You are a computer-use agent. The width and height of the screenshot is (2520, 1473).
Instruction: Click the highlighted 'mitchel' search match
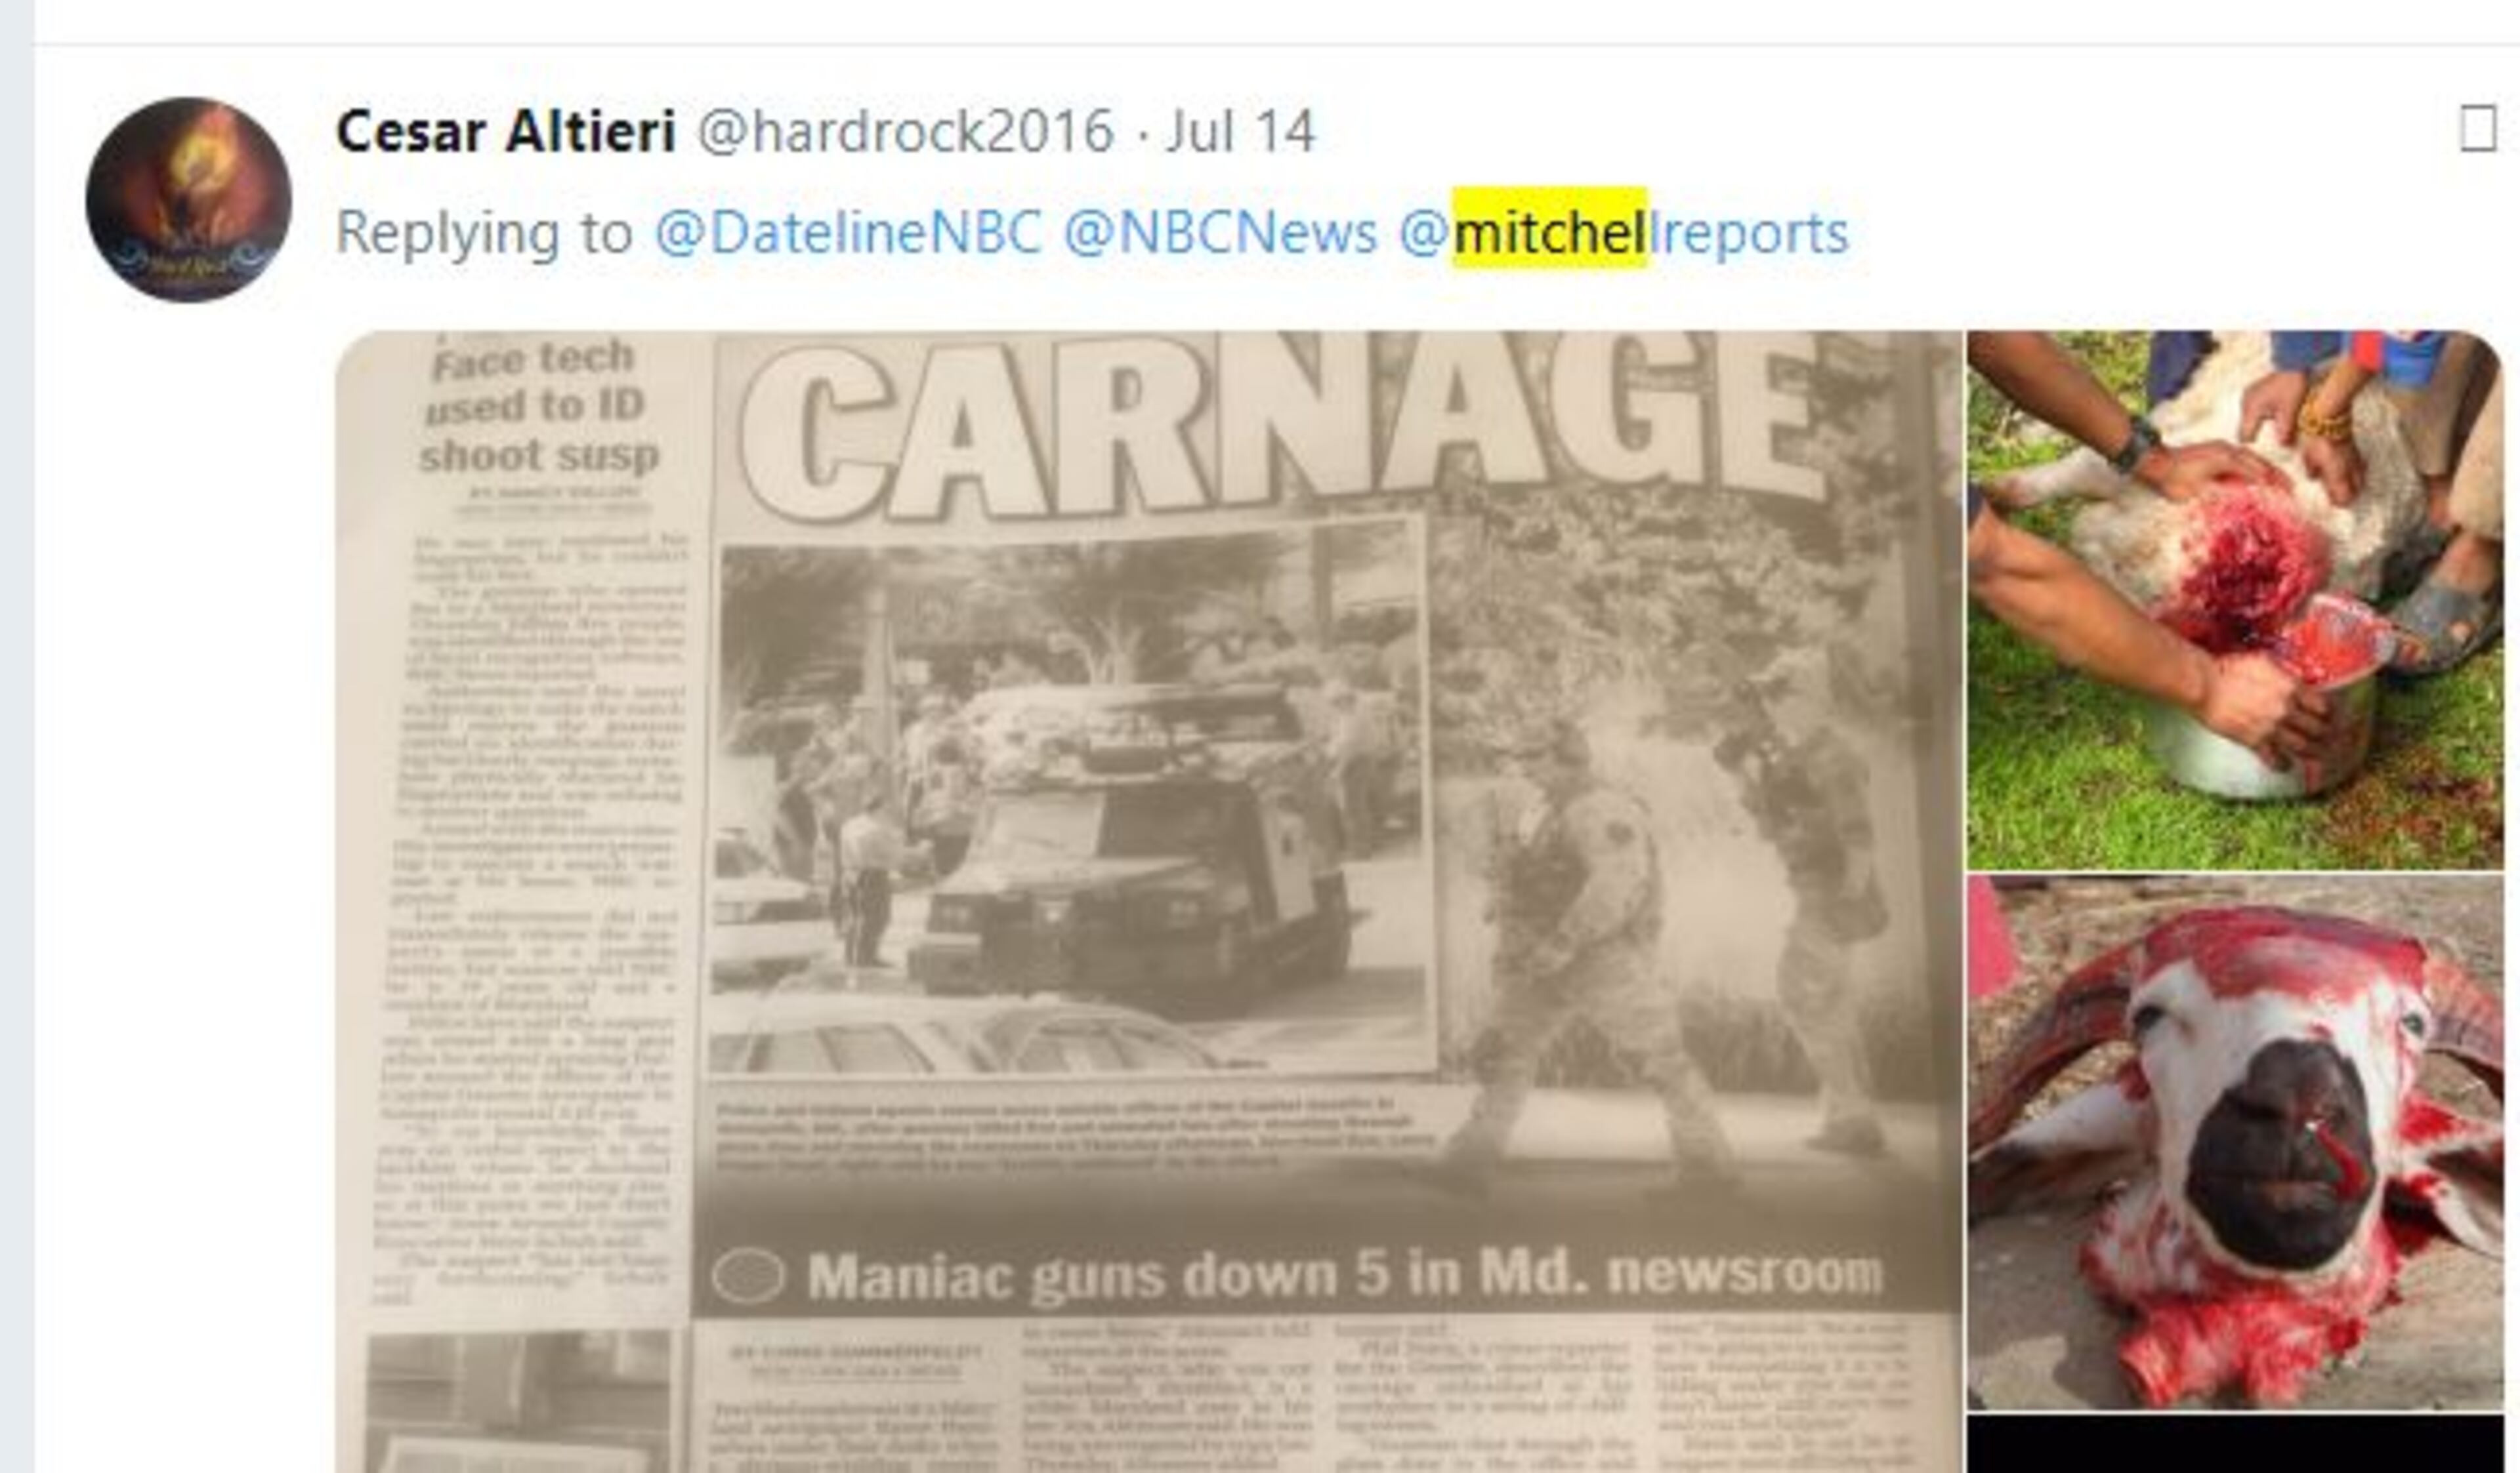1549,229
